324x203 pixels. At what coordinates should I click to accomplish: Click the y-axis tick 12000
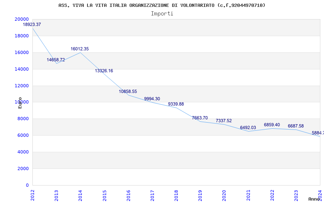pos(22,86)
